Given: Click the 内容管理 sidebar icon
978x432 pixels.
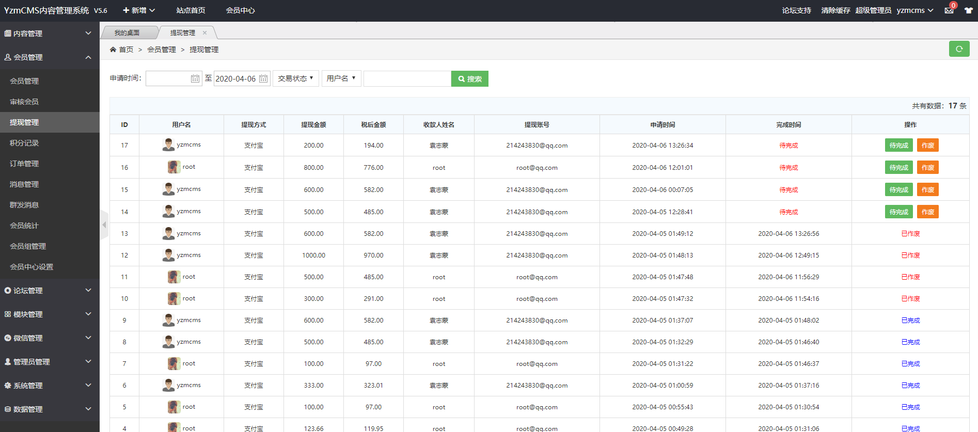Looking at the screenshot, I should pyautogui.click(x=8, y=34).
